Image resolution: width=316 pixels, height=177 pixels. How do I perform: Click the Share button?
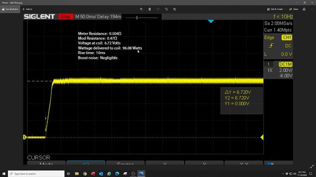coord(294,9)
